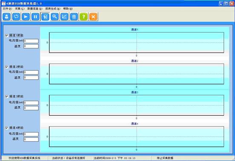Click the orange X exit icon
Viewport: 235px width, 161px height.
pyautogui.click(x=93, y=17)
